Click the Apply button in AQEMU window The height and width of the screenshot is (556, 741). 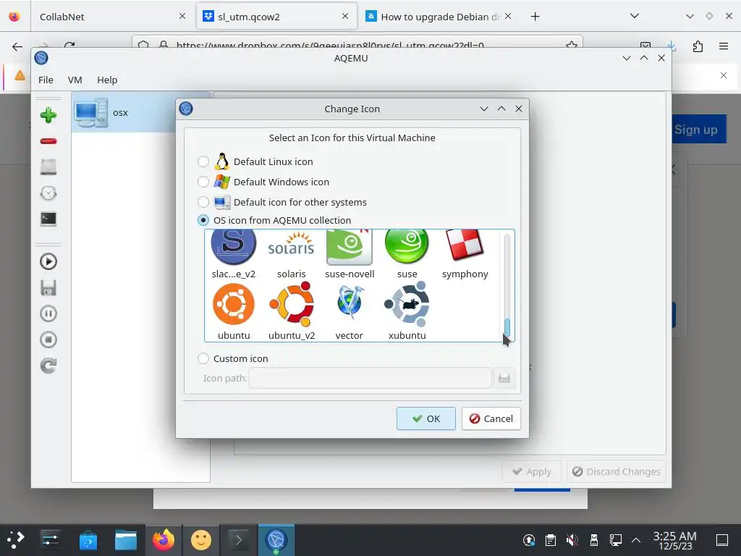(x=532, y=471)
